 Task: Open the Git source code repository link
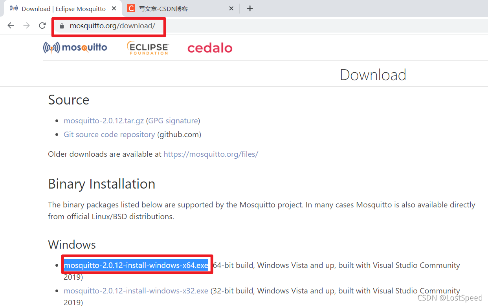(109, 134)
